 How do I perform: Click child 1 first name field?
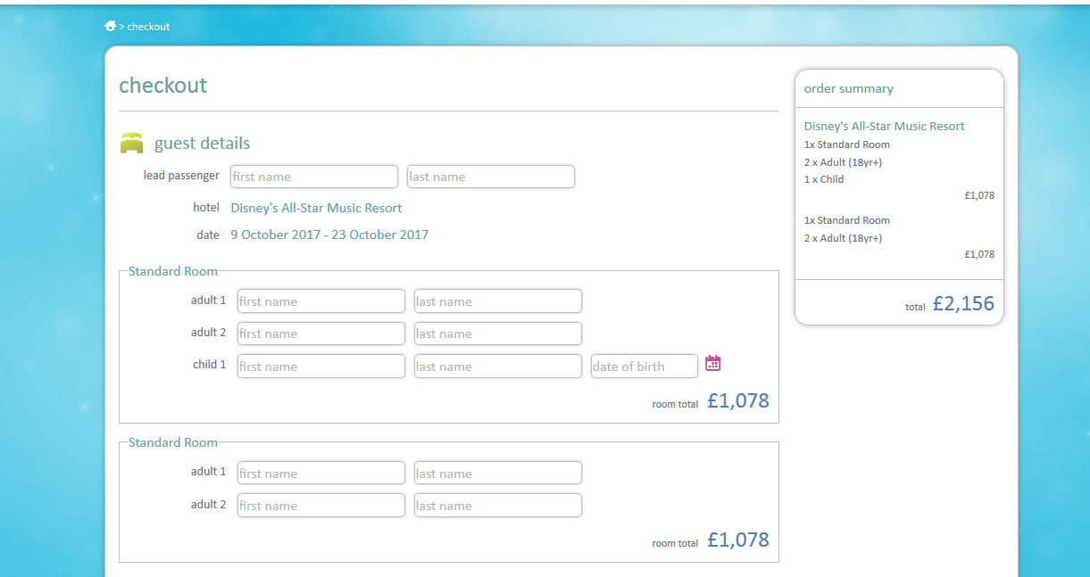point(321,367)
